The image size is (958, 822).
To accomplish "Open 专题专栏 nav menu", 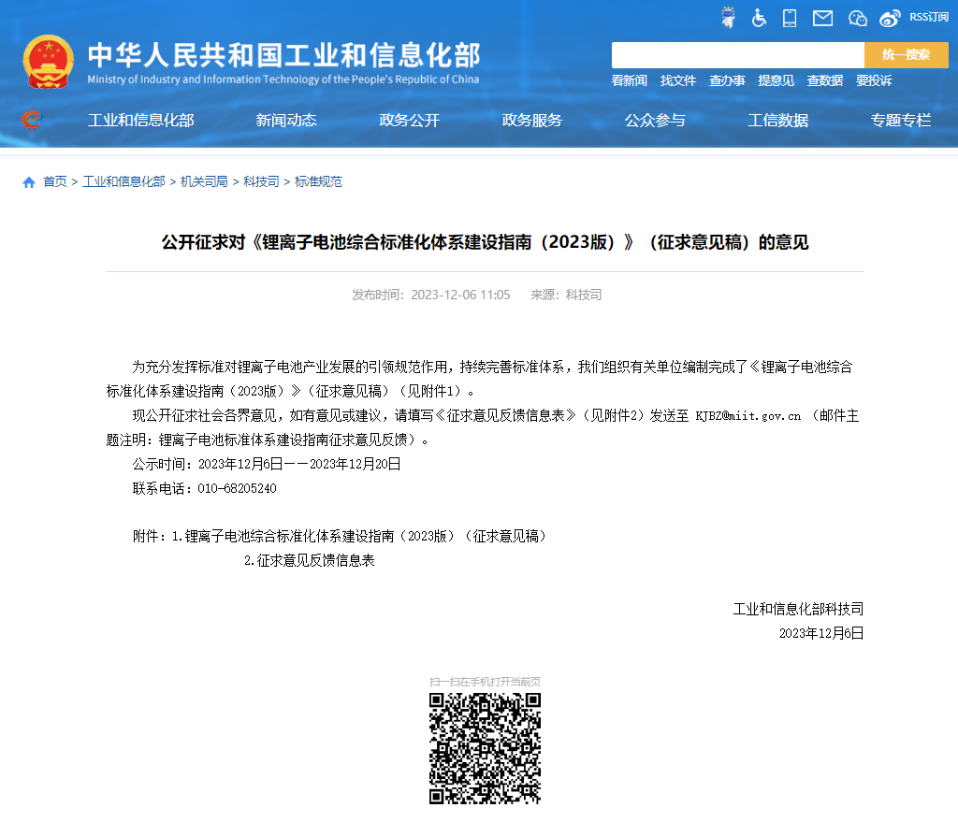I will pos(901,121).
